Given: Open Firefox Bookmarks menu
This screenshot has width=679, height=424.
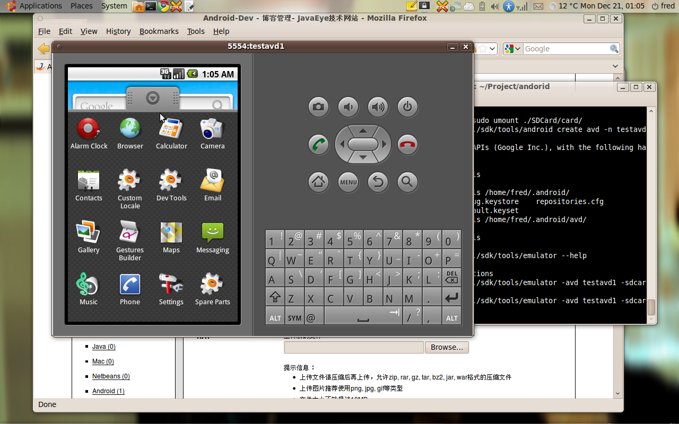Looking at the screenshot, I should (159, 31).
